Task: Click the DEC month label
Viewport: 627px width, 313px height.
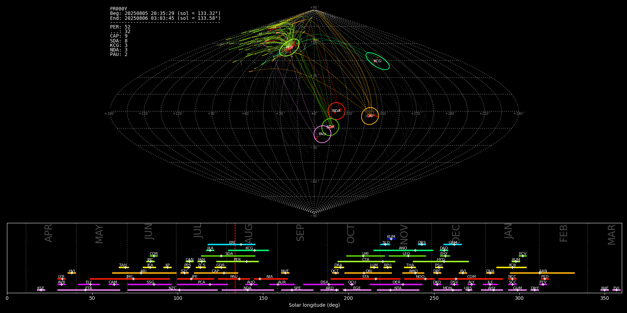Action: coord(456,234)
